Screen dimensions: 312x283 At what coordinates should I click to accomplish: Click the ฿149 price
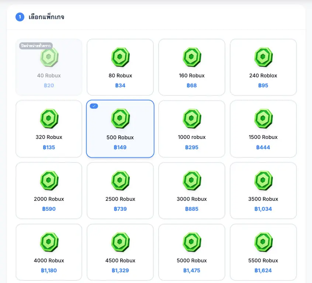(120, 147)
